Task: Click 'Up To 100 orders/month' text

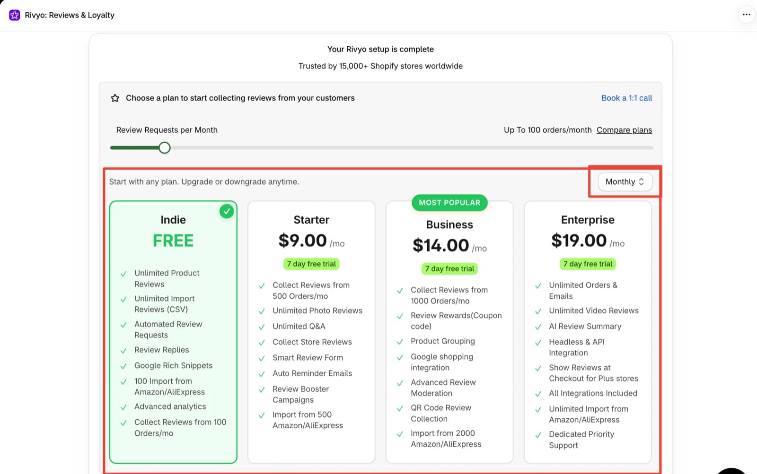Action: 547,130
